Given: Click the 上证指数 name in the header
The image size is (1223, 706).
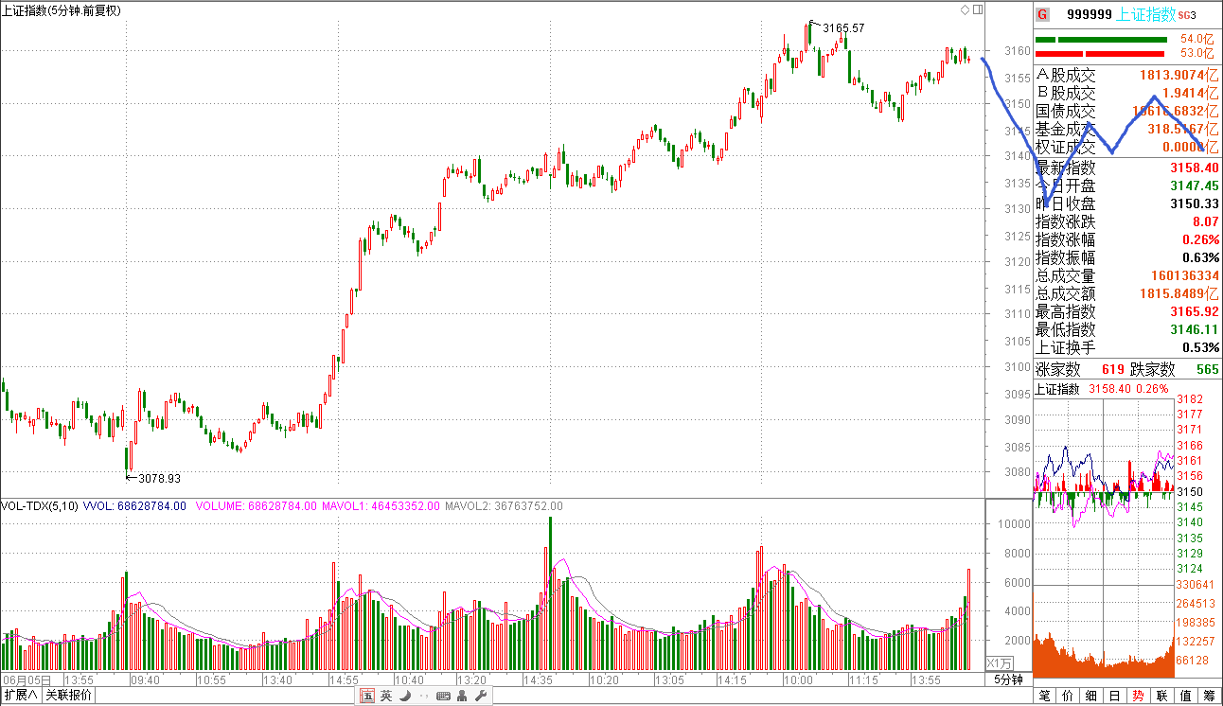Looking at the screenshot, I should (1146, 14).
